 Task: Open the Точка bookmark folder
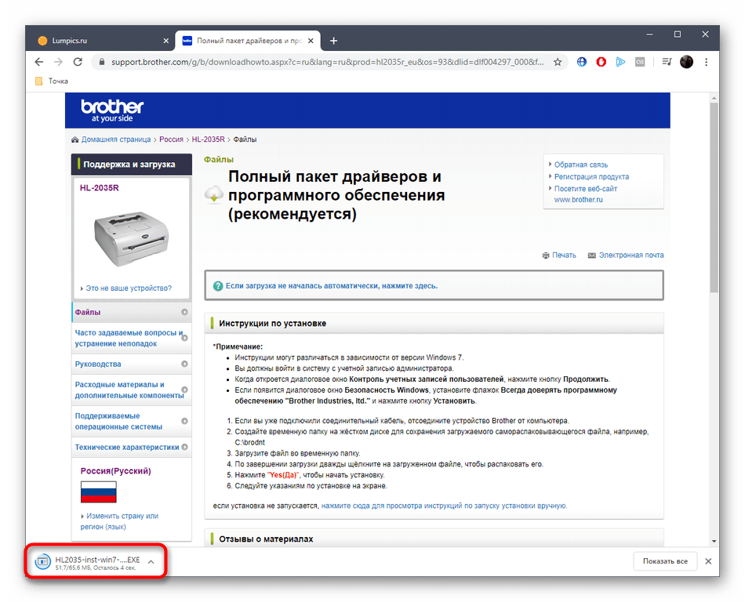point(53,82)
